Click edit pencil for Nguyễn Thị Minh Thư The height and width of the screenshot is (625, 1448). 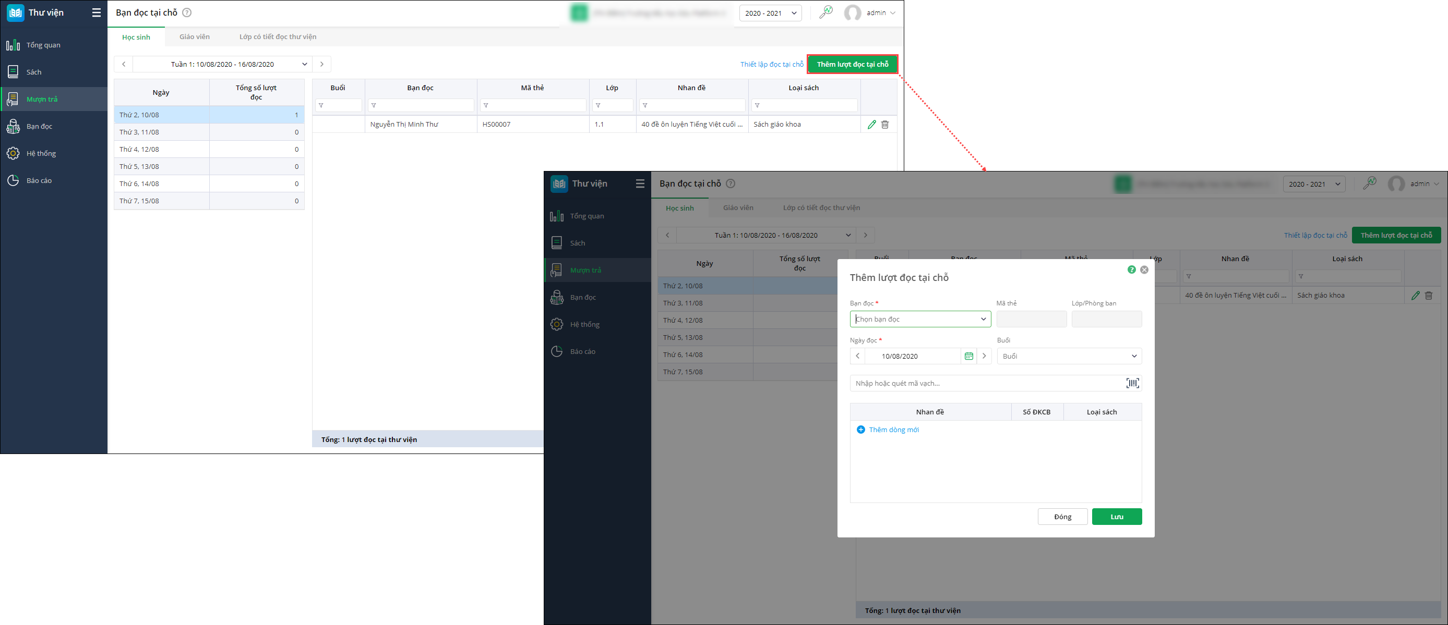coord(871,124)
